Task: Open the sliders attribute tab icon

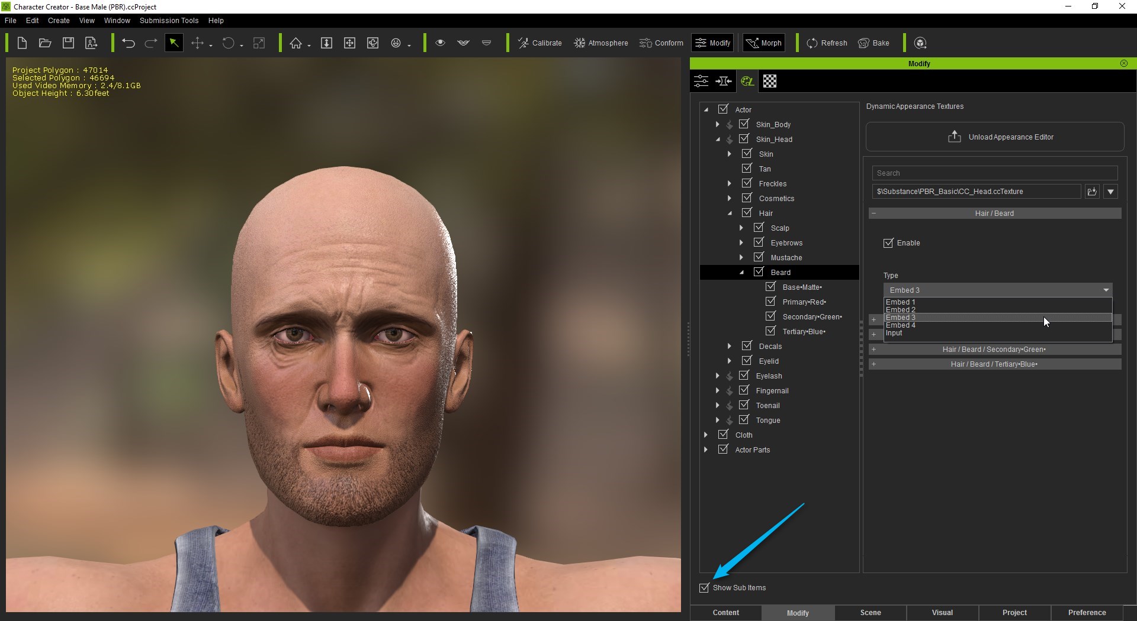Action: [701, 81]
